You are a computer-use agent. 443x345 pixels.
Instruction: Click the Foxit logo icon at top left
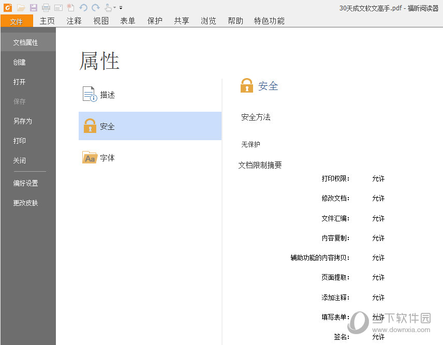(8, 8)
